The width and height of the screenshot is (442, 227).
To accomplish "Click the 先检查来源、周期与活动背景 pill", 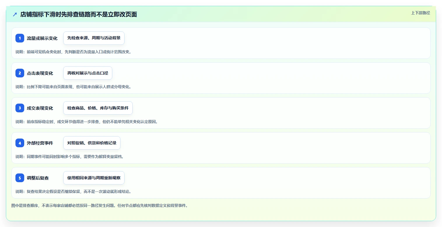I will click(94, 38).
